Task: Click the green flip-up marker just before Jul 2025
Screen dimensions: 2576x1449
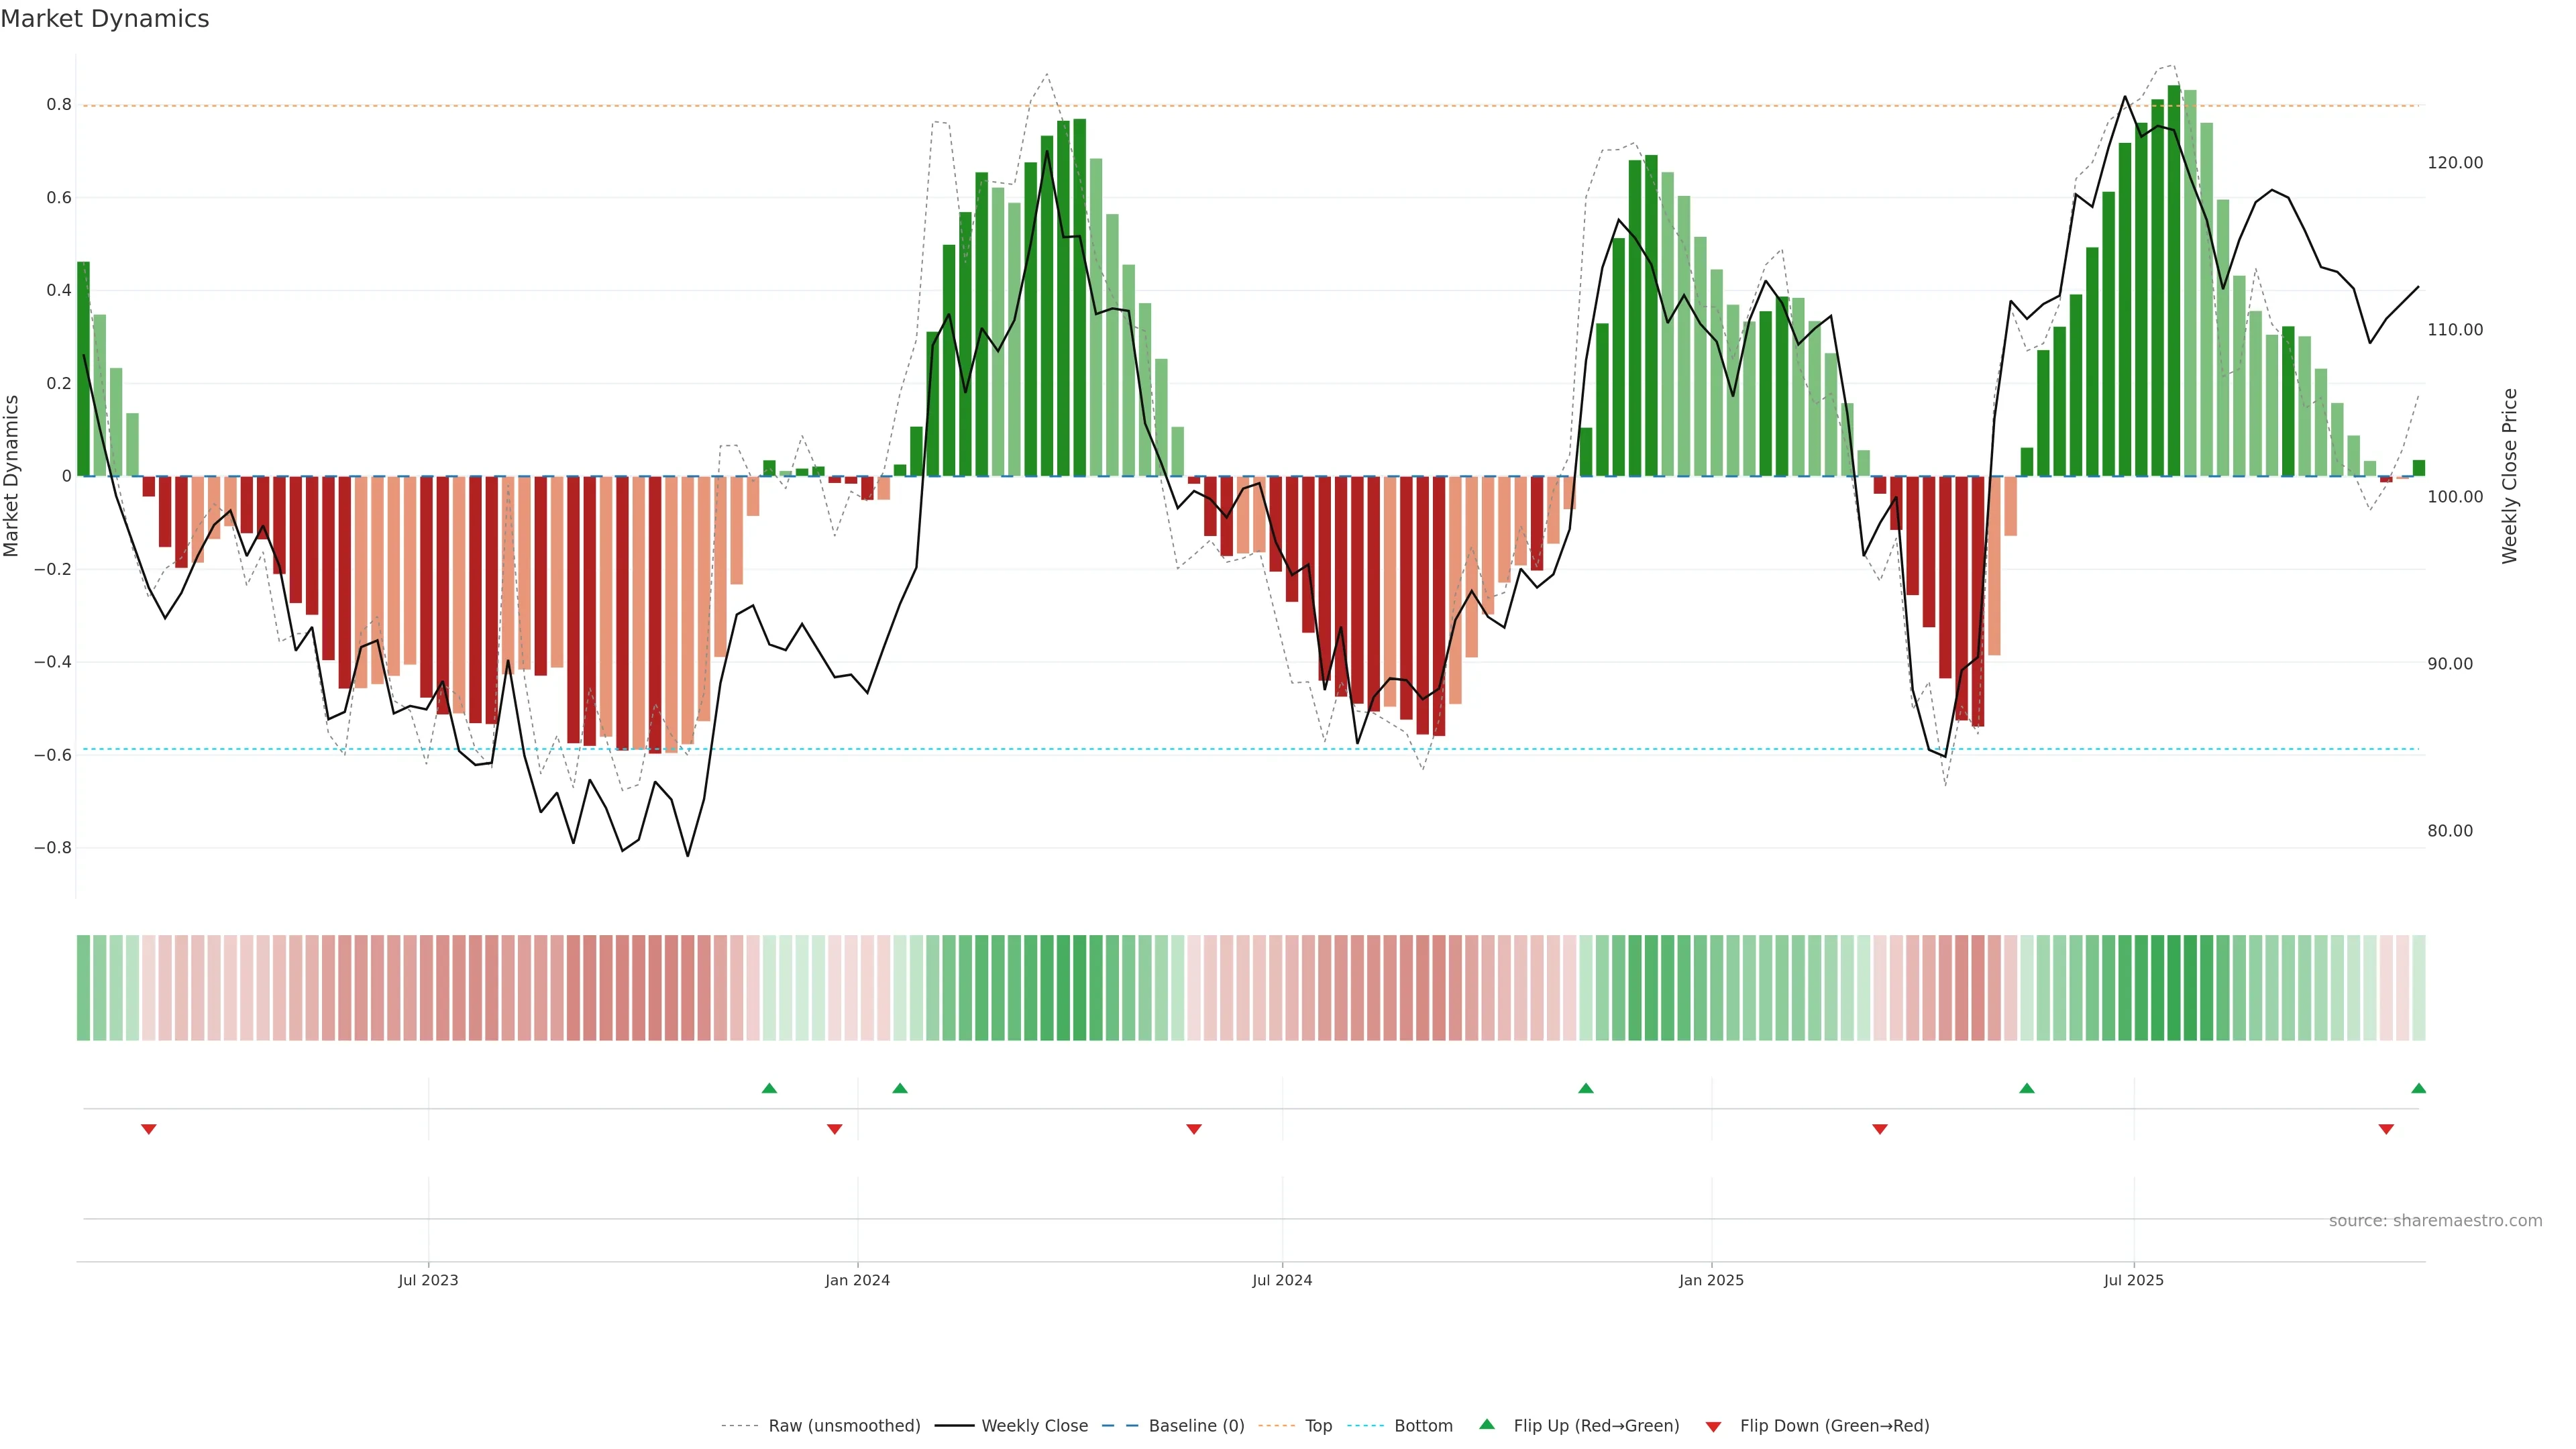Action: coord(2027,1088)
